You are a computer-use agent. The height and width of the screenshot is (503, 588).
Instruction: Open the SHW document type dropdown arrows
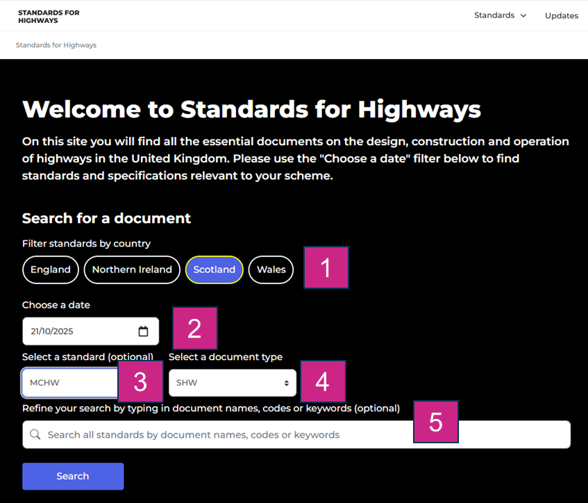[x=286, y=383]
